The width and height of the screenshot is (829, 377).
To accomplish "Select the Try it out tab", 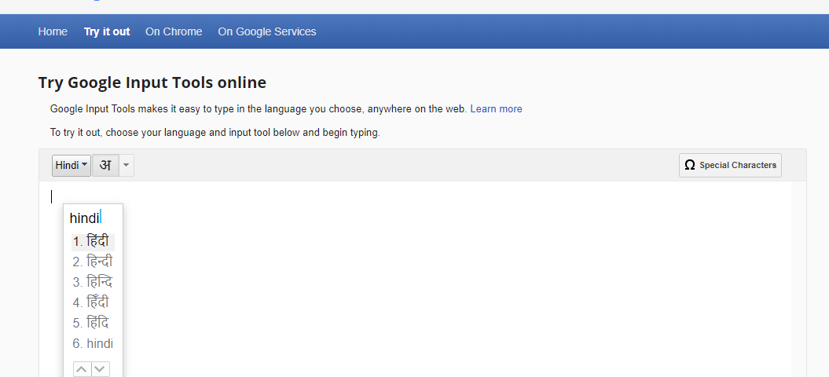I will pyautogui.click(x=107, y=31).
